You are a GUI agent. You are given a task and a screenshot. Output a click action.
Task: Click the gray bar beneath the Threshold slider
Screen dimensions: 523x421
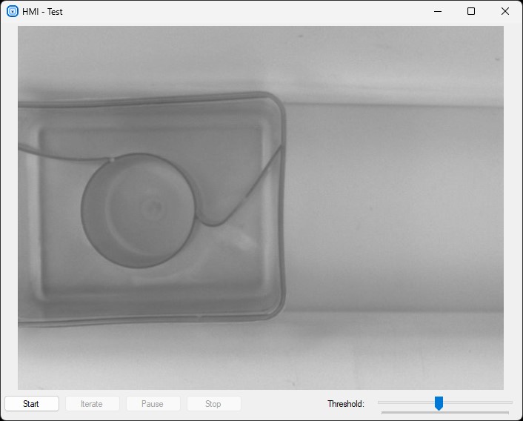(444, 412)
